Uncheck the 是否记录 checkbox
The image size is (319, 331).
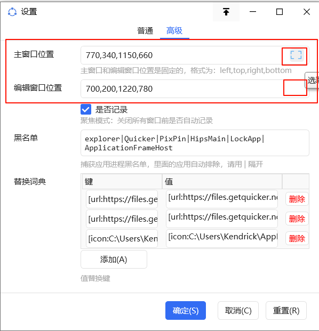(x=86, y=109)
